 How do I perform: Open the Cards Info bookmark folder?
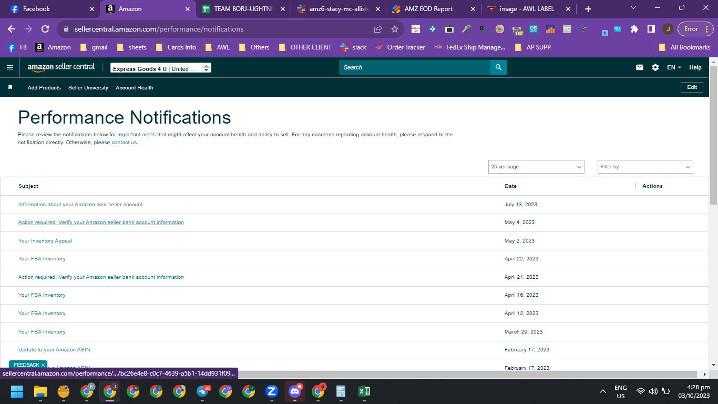(176, 47)
